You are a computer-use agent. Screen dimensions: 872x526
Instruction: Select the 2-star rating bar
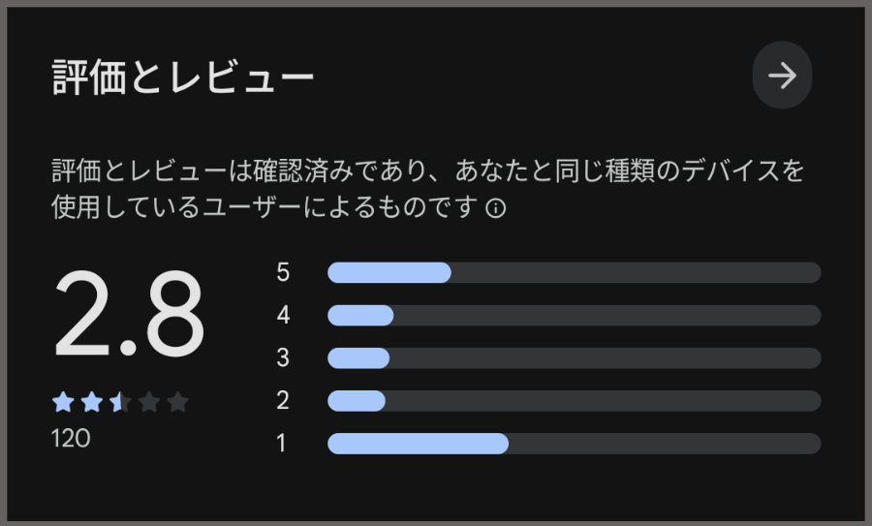[x=574, y=400]
